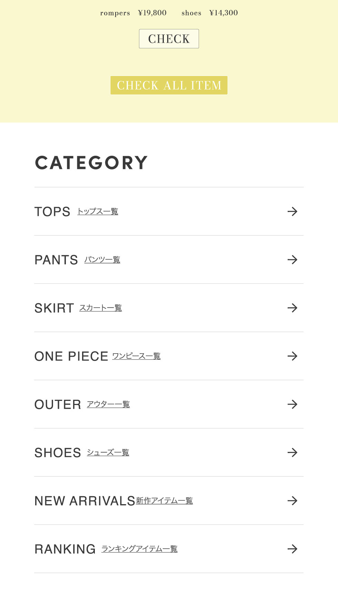This screenshot has height=606, width=338.
Task: Click the arrow icon in RANKING row
Action: point(292,549)
